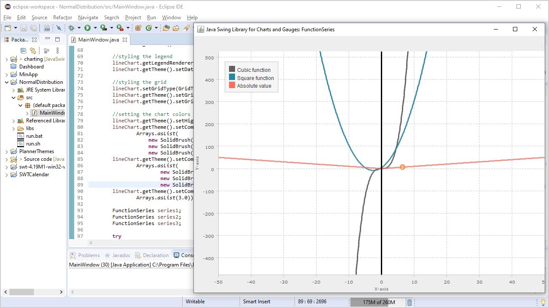Click the New Java Class icon
The height and width of the screenshot is (308, 549).
pos(149,28)
